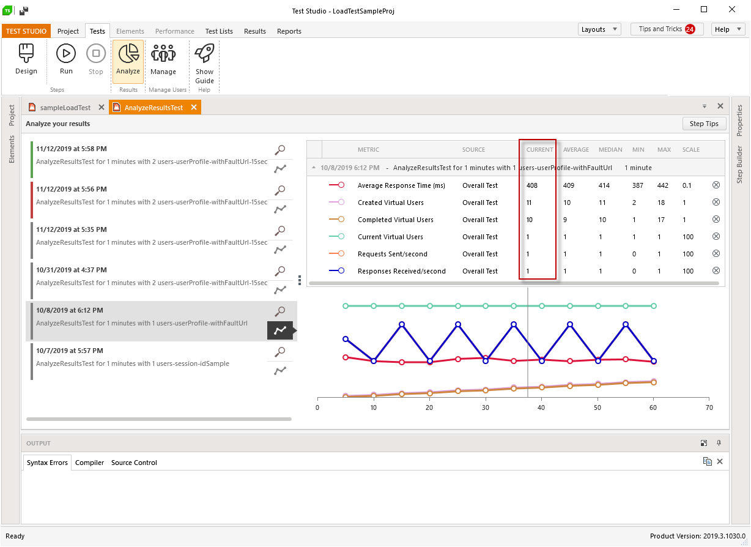Click the Step Tips button

704,124
